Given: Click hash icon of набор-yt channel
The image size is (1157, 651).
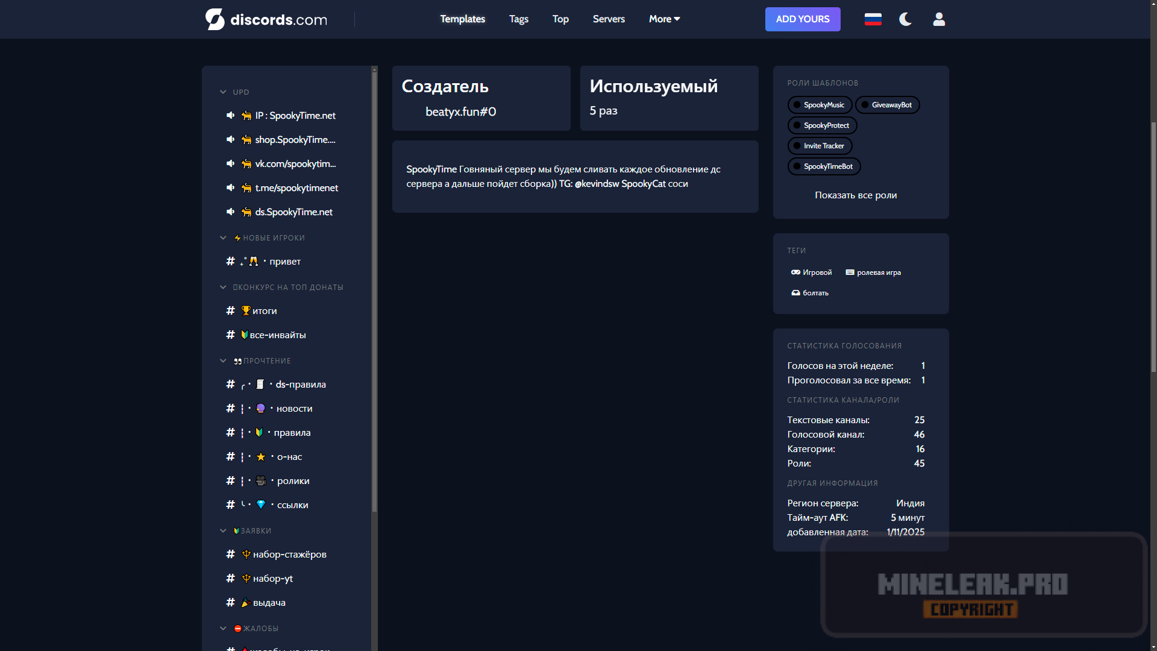Looking at the screenshot, I should [x=230, y=578].
